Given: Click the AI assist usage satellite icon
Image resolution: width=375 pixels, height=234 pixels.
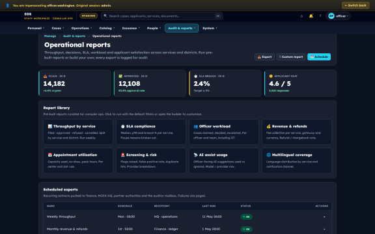Looking at the screenshot, I should [195, 155].
